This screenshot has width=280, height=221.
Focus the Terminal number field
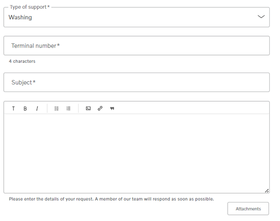[x=137, y=46]
